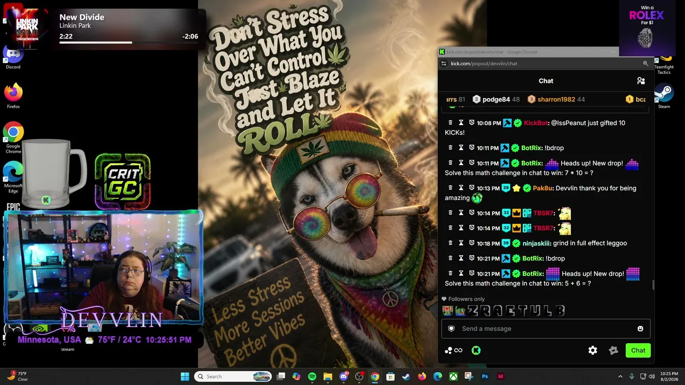Viewport: 685px width, 385px height.
Task: Click the second gear icon beside Chat button
Action: click(x=614, y=350)
